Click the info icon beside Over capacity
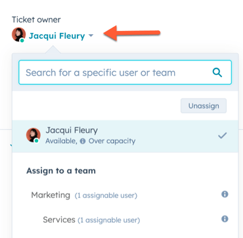The image size is (243, 238). (83, 141)
